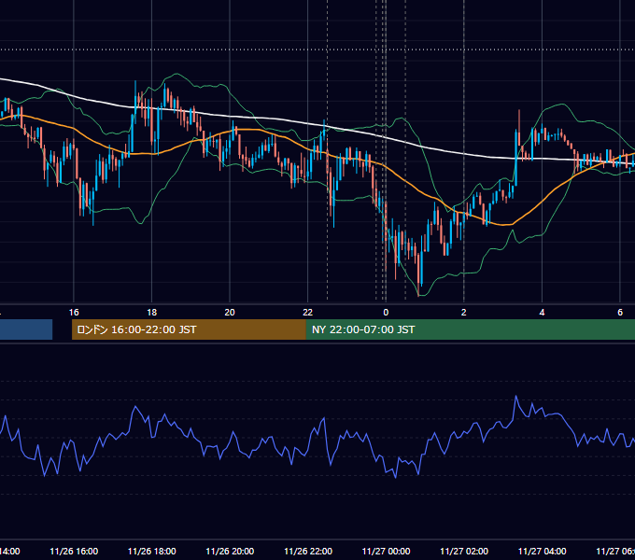Click the 6 hour label on chart axis
The width and height of the screenshot is (635, 560).
pyautogui.click(x=620, y=312)
